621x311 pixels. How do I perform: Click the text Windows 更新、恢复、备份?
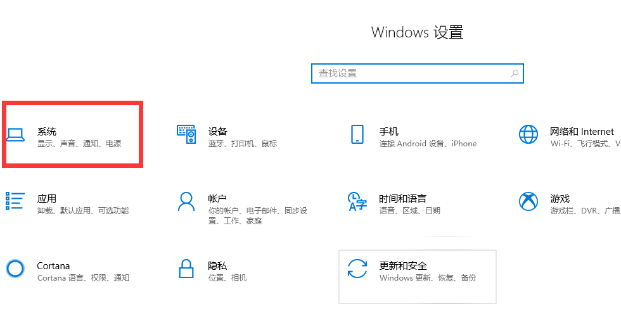pos(428,278)
